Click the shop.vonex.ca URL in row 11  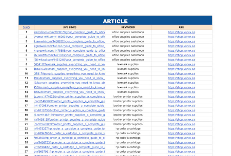coord(181,78)
